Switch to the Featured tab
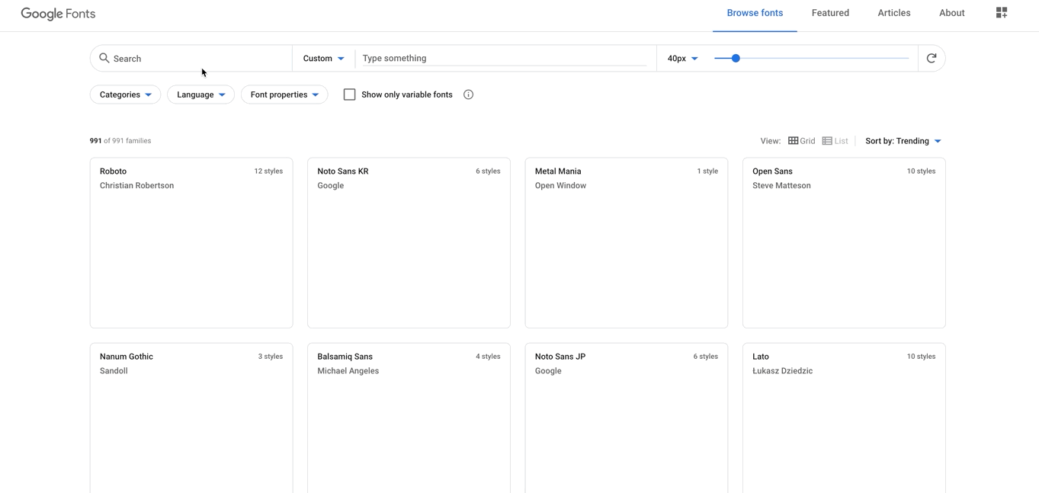This screenshot has width=1039, height=493. [x=830, y=12]
